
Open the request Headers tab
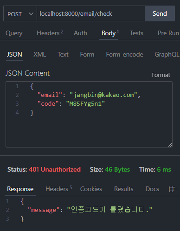click(50, 33)
